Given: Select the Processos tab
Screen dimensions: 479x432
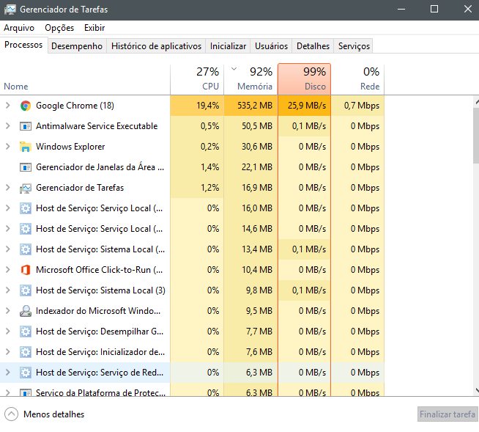Looking at the screenshot, I should 23,45.
